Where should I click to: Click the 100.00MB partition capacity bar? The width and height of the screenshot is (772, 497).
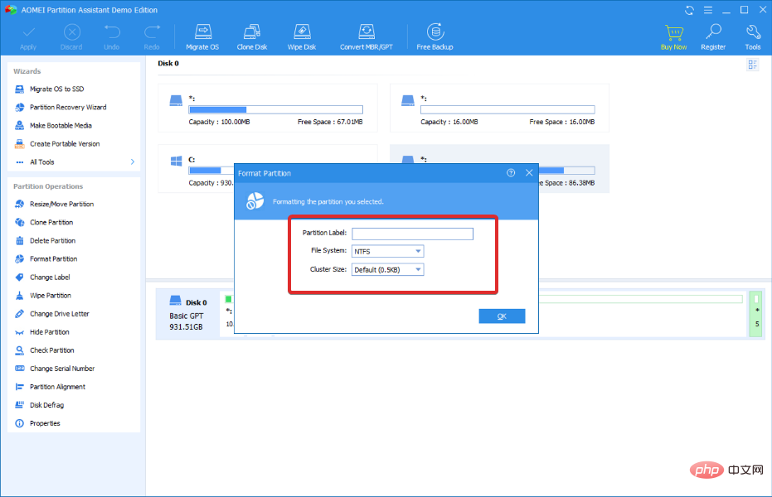pyautogui.click(x=275, y=109)
